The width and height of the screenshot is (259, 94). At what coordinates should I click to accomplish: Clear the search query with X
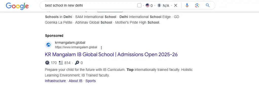(176, 5)
